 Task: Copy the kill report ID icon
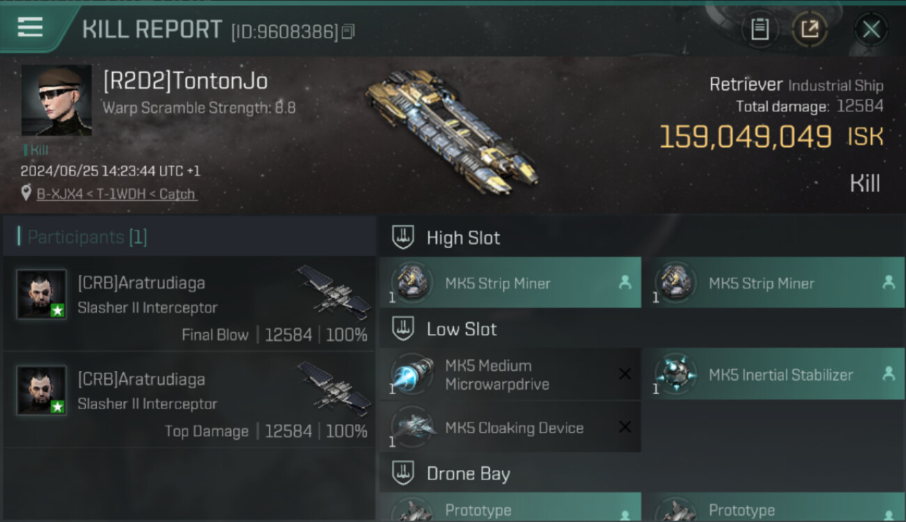click(348, 31)
